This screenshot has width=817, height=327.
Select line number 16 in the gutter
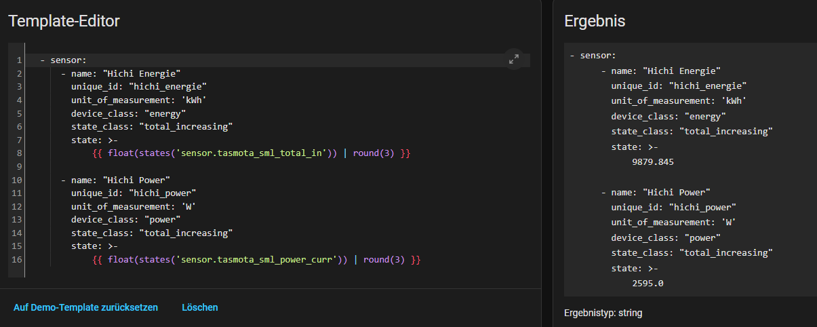pos(17,260)
